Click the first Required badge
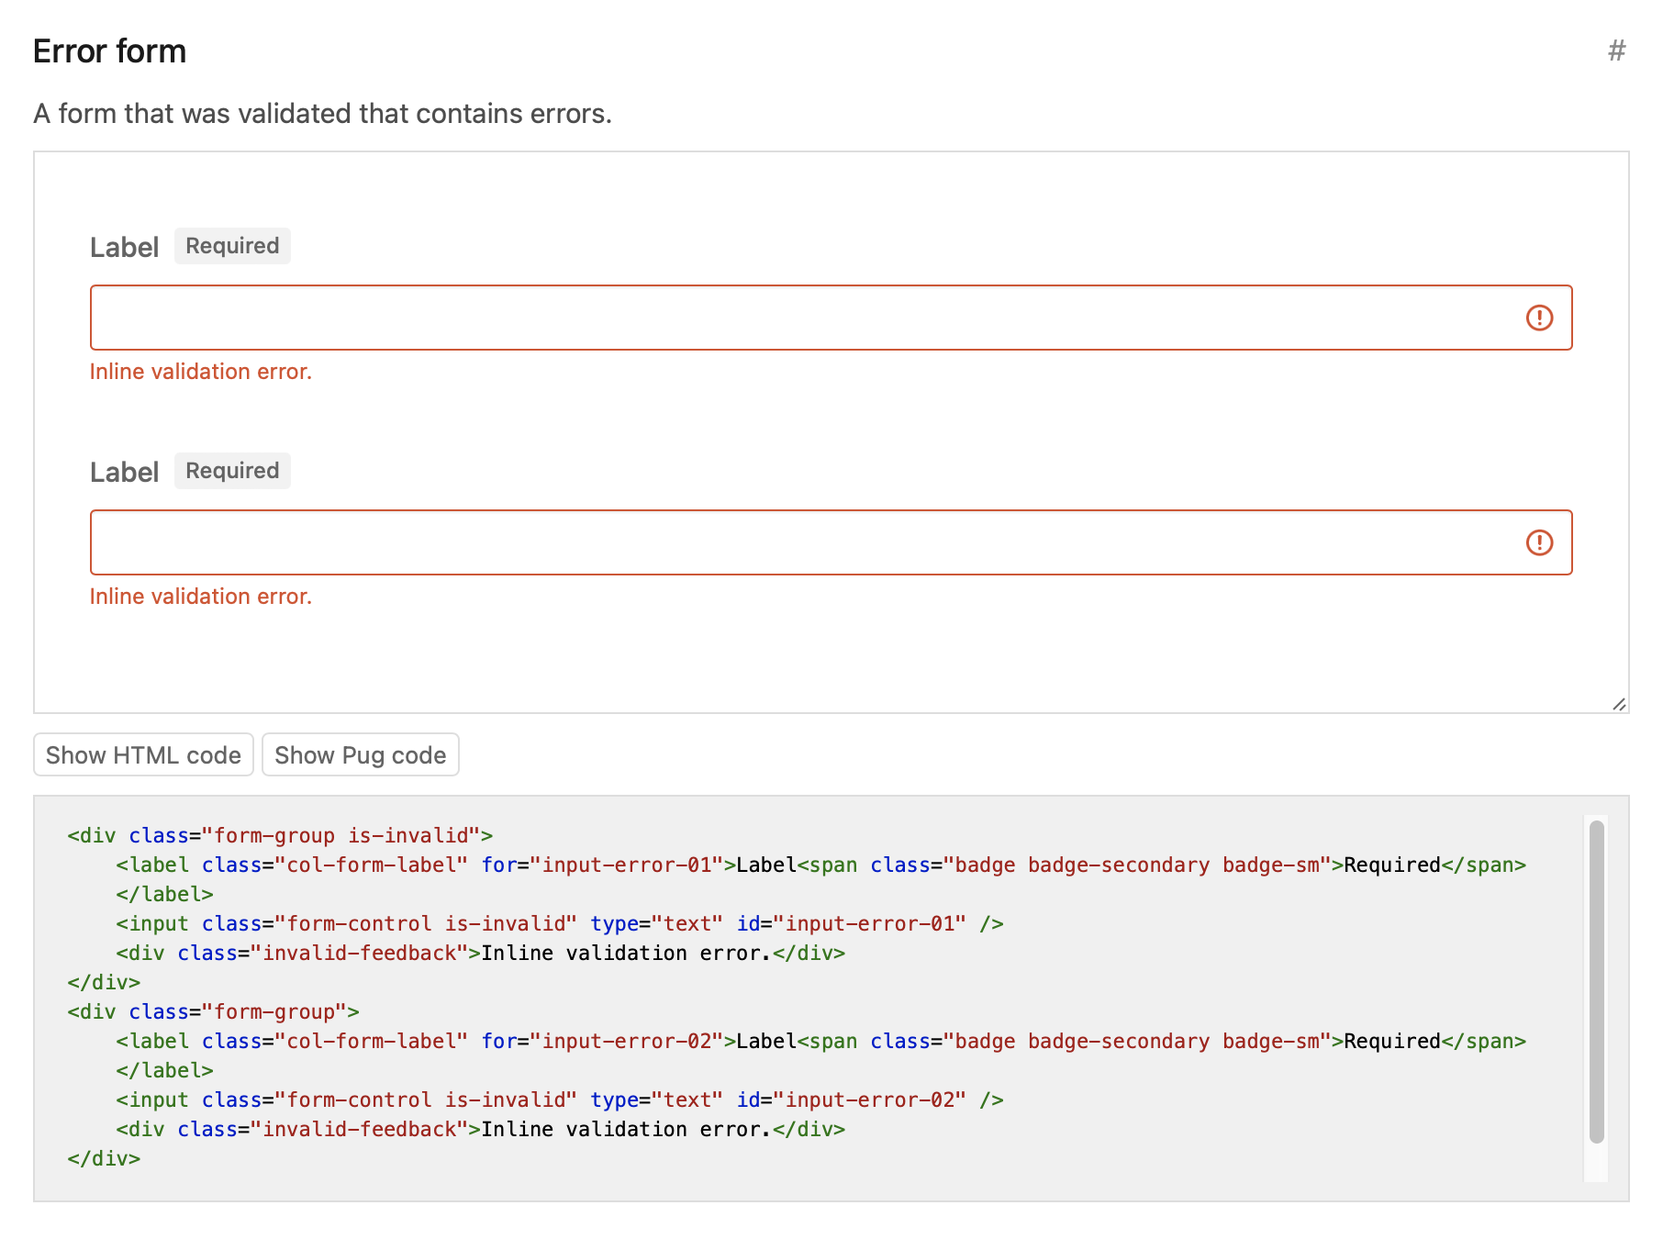1663x1239 pixels. point(231,245)
